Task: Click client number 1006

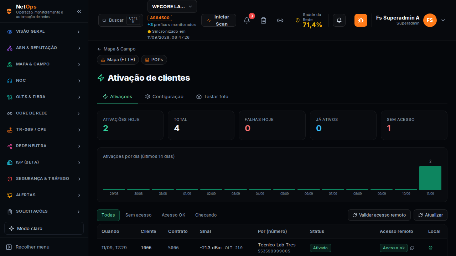Action: tap(146, 248)
